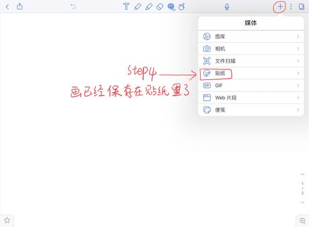This screenshot has height=227, width=309.
Task: Click the 文件扫描 scan icon
Action: 207,61
